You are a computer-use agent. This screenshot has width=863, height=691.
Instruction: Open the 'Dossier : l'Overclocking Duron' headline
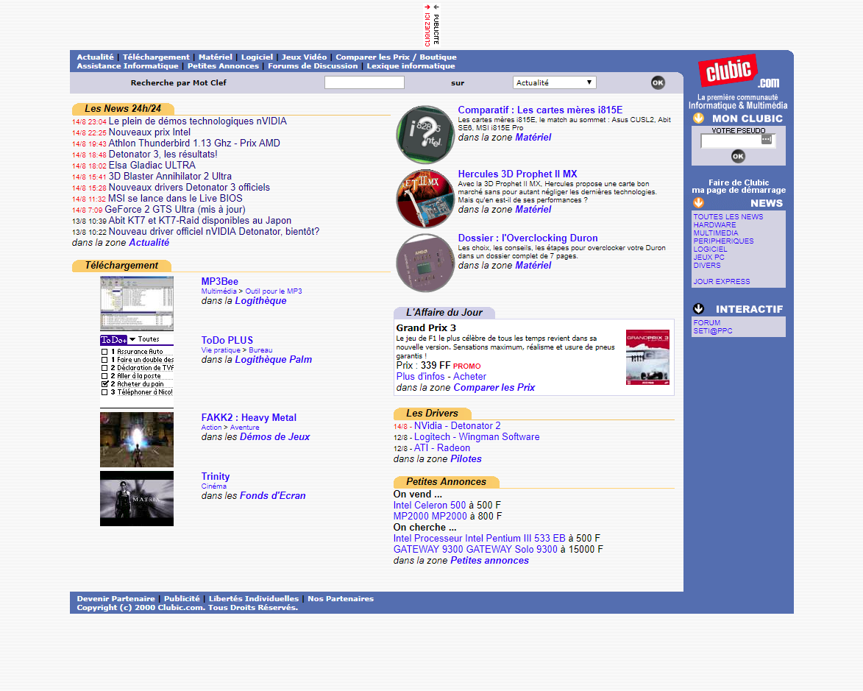(x=528, y=238)
